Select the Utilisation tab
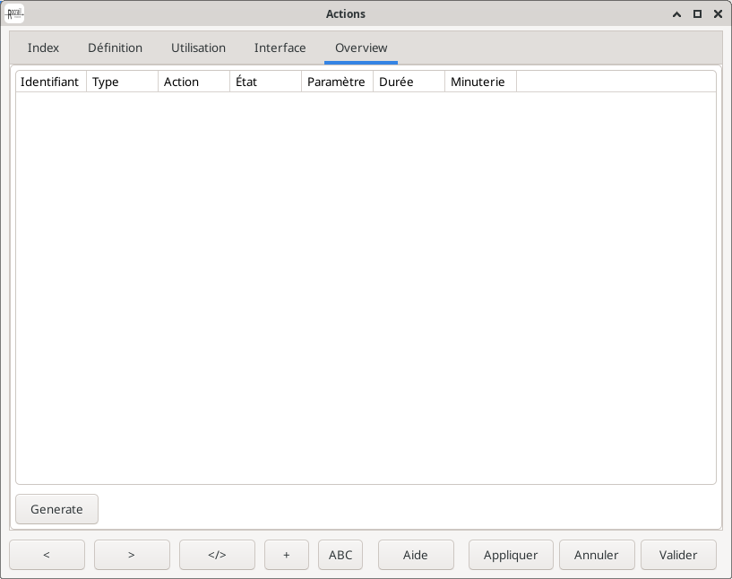 198,48
